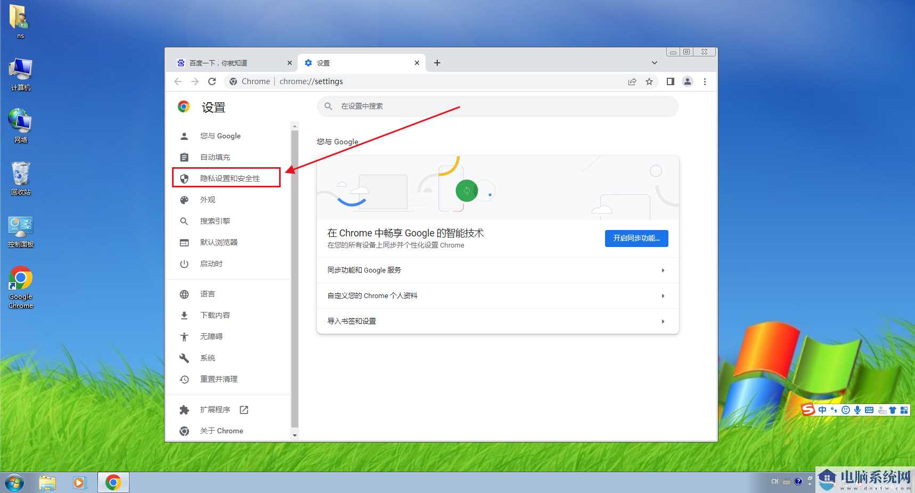Click the puzzle piece icon beside 扩展程序
Screen dimensions: 915x493
184,409
